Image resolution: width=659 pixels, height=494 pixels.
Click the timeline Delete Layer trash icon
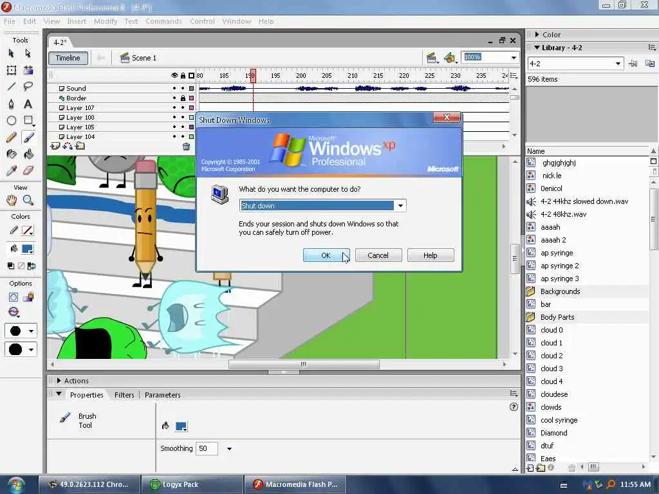(x=186, y=146)
